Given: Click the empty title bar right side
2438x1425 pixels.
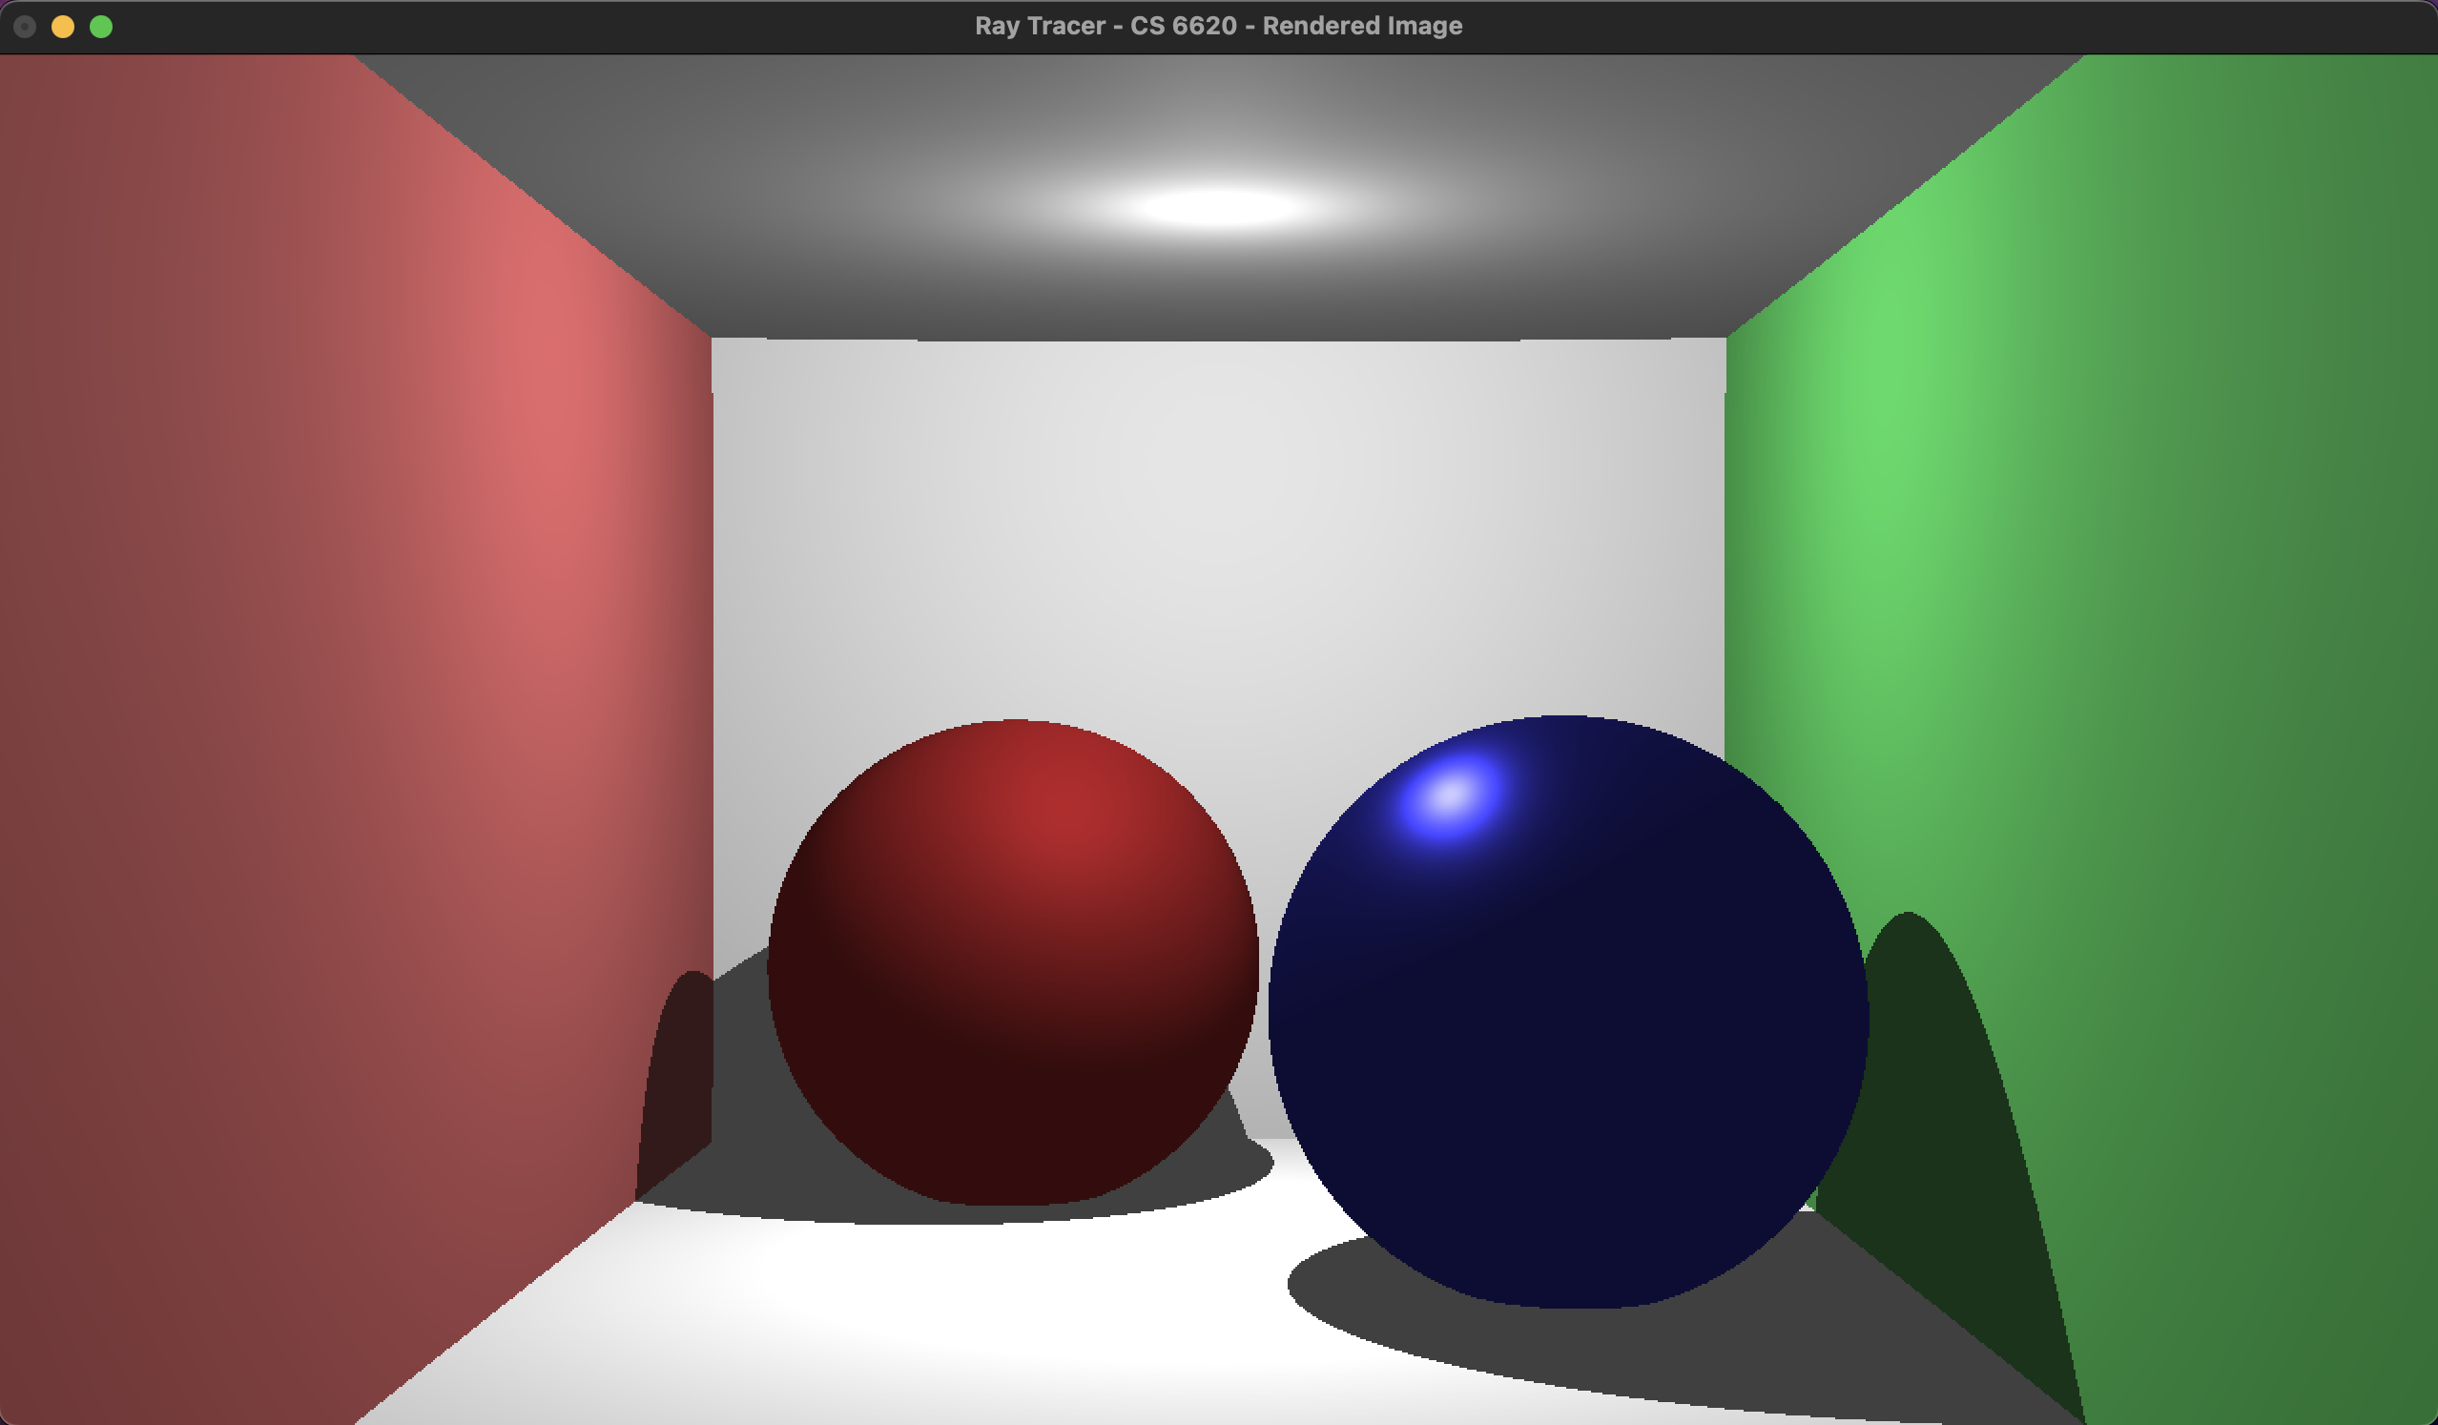Looking at the screenshot, I should 2032,26.
